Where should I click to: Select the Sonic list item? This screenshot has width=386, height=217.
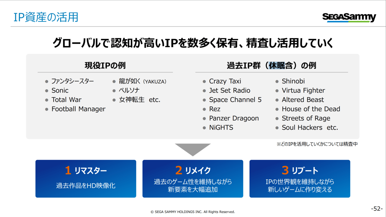(60, 90)
